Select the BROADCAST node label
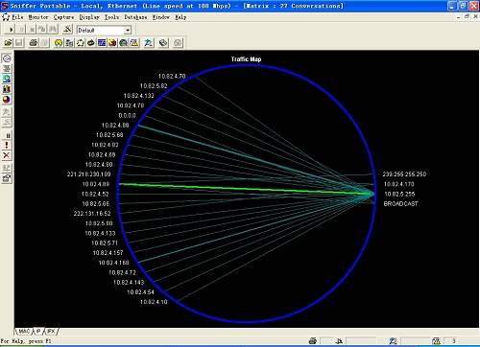The image size is (480, 347). [x=400, y=203]
